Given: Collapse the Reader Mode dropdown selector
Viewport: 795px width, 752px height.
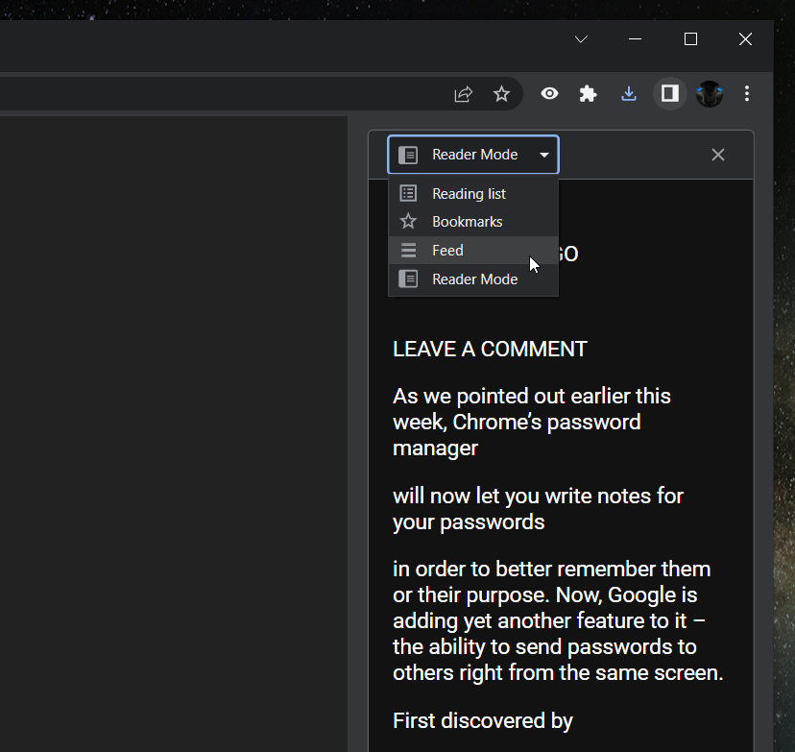Looking at the screenshot, I should [x=473, y=155].
